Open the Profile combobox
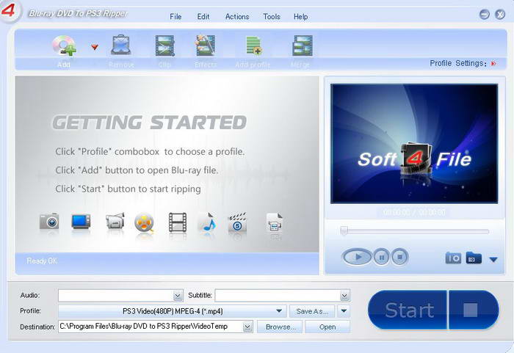 (173, 311)
